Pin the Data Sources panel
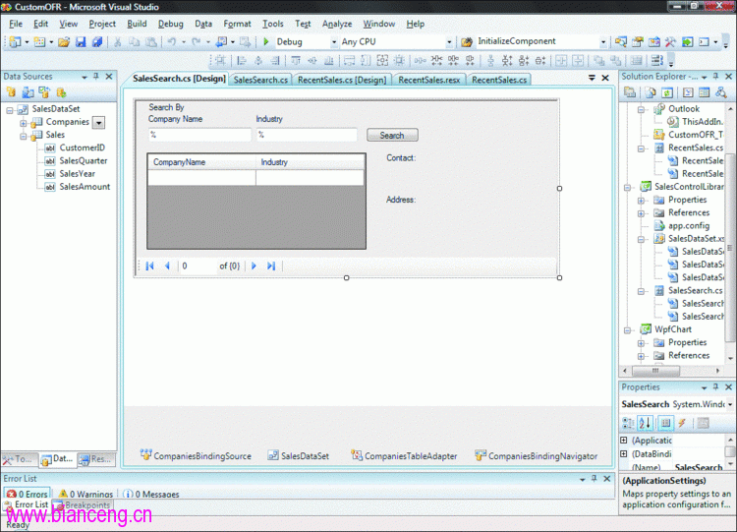The image size is (737, 532). click(96, 76)
